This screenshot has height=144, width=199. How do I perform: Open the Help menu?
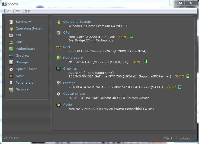click(27, 11)
